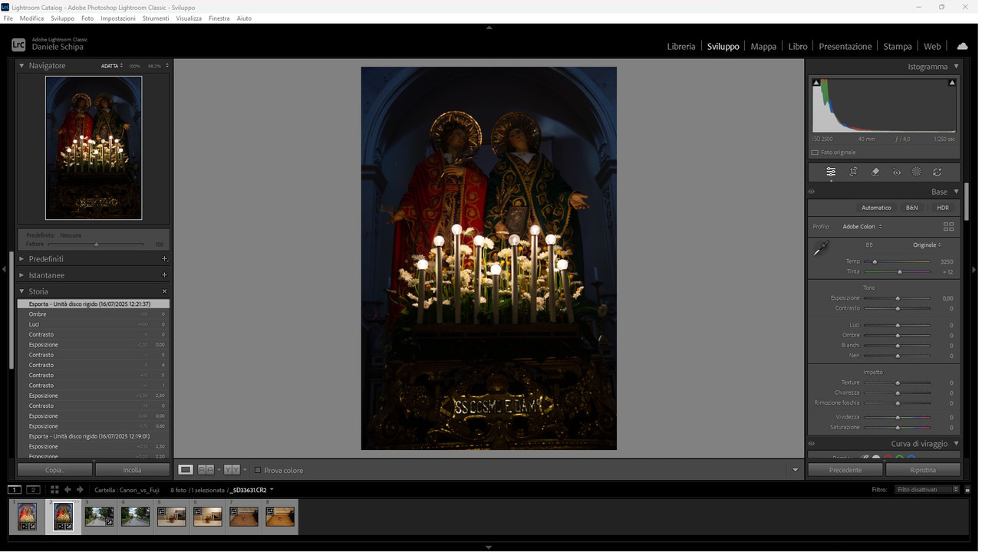Select the Healing eraser tool
This screenshot has height=555, width=982.
point(875,172)
